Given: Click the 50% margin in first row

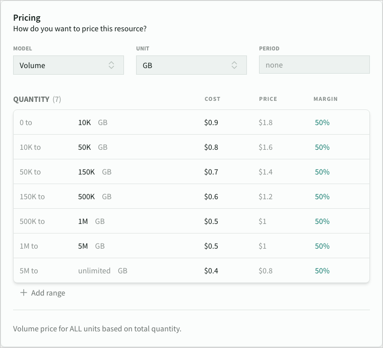Looking at the screenshot, I should pyautogui.click(x=322, y=123).
